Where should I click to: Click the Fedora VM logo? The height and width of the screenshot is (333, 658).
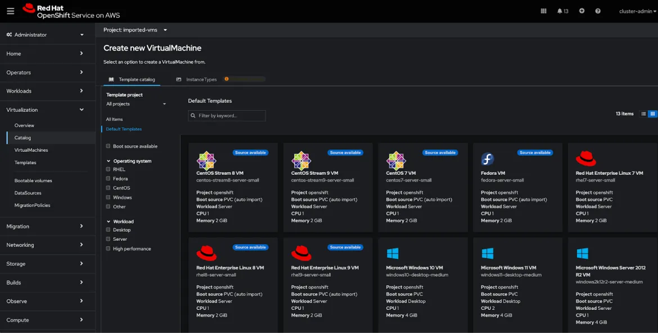[488, 159]
